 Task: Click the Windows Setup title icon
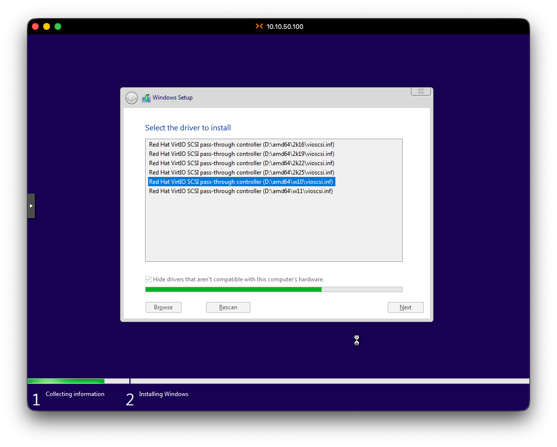(x=146, y=98)
